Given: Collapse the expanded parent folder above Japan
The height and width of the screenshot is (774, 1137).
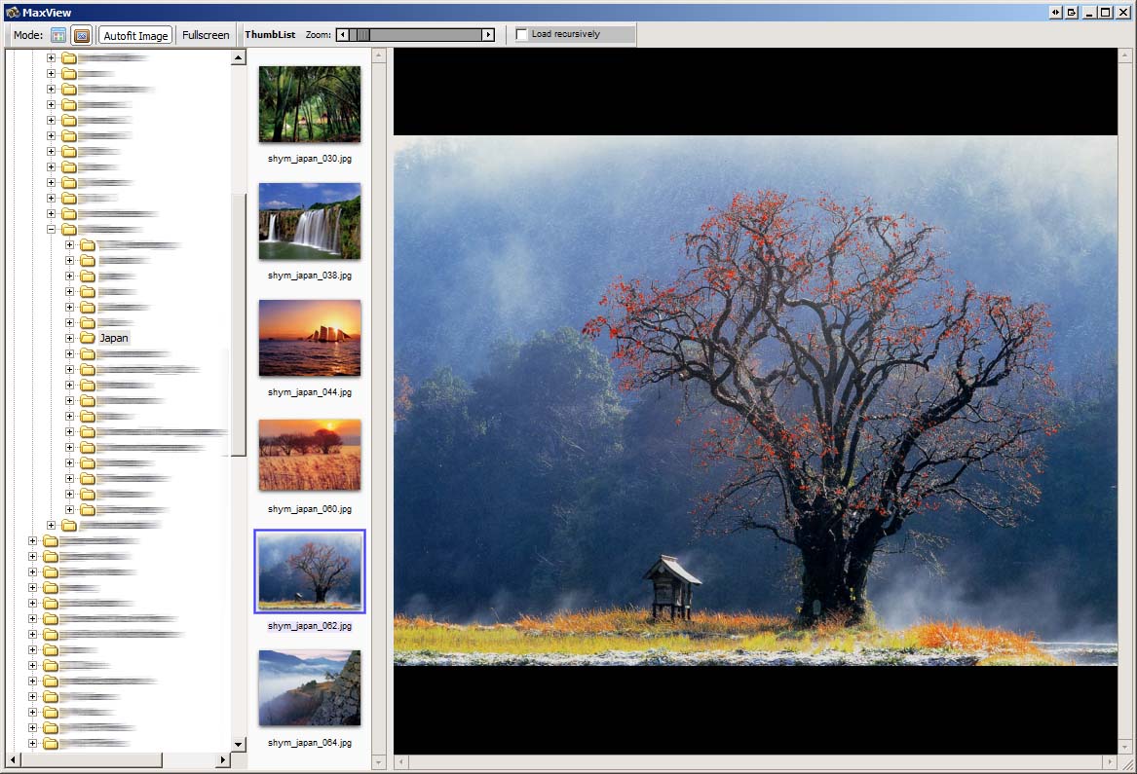Looking at the screenshot, I should tap(51, 229).
